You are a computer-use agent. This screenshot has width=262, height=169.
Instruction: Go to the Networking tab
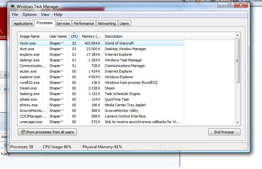[x=107, y=23]
